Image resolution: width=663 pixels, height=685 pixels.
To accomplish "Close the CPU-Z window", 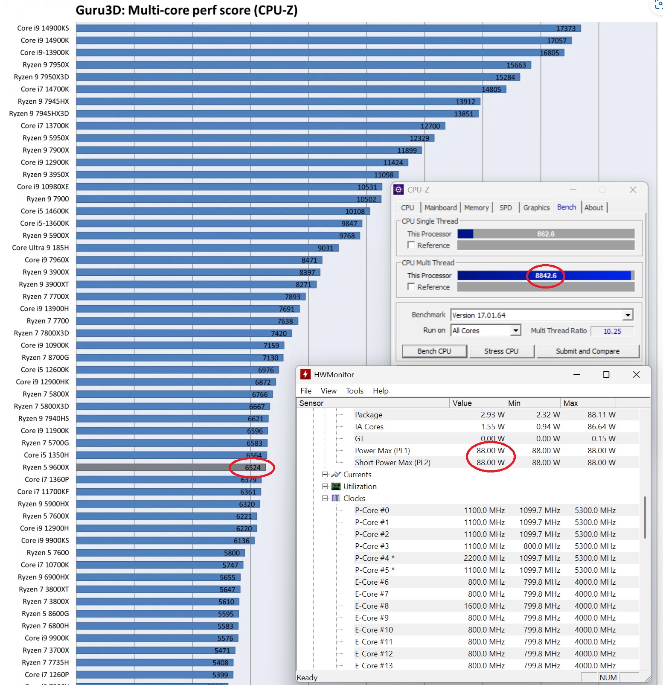I will (633, 189).
